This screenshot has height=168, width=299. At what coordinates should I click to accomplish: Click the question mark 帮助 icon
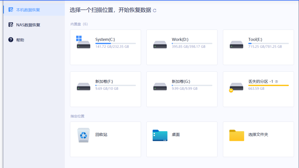pos(11,40)
